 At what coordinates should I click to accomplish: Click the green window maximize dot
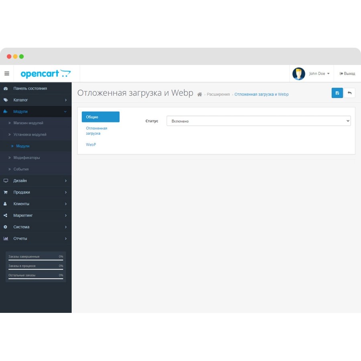click(x=21, y=57)
